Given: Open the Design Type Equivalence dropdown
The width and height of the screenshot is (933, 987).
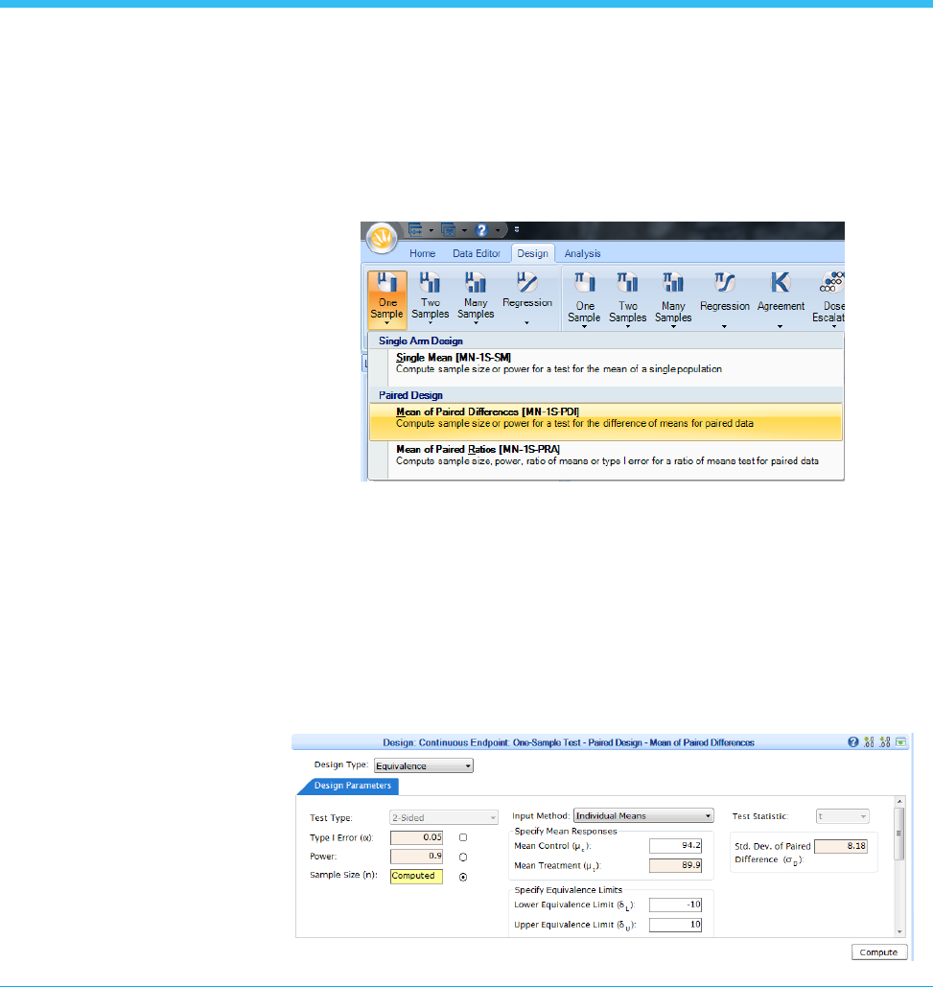Looking at the screenshot, I should 424,765.
